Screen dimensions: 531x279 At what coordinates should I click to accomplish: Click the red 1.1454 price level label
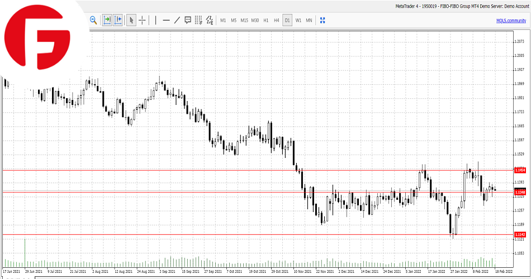(520, 170)
